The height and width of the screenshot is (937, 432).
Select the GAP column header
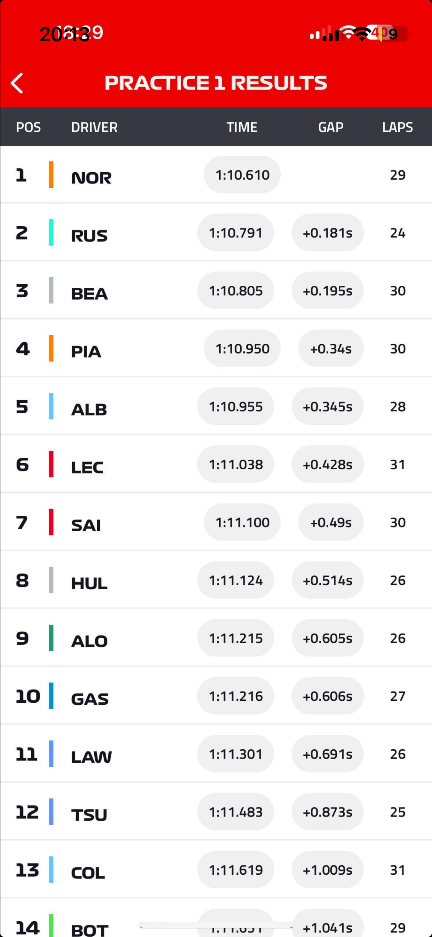pyautogui.click(x=331, y=127)
